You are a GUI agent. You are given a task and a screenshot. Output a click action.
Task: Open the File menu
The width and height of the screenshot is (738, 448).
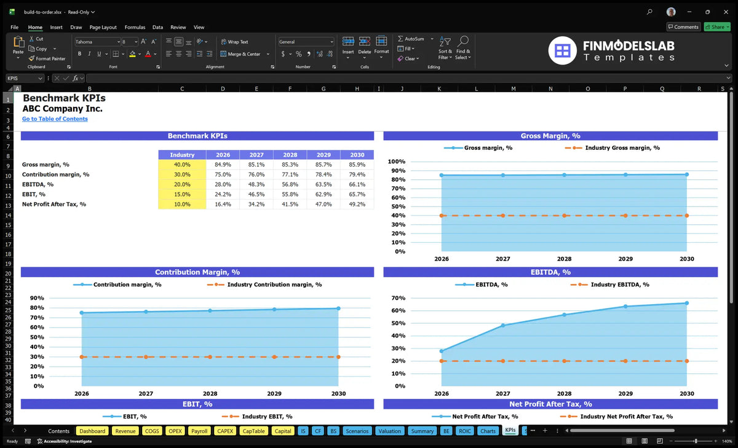coord(14,27)
